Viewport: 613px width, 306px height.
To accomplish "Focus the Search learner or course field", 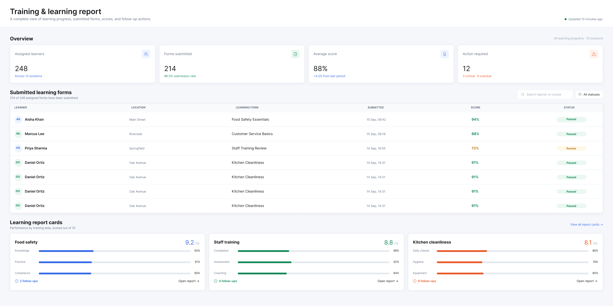I will coord(545,94).
